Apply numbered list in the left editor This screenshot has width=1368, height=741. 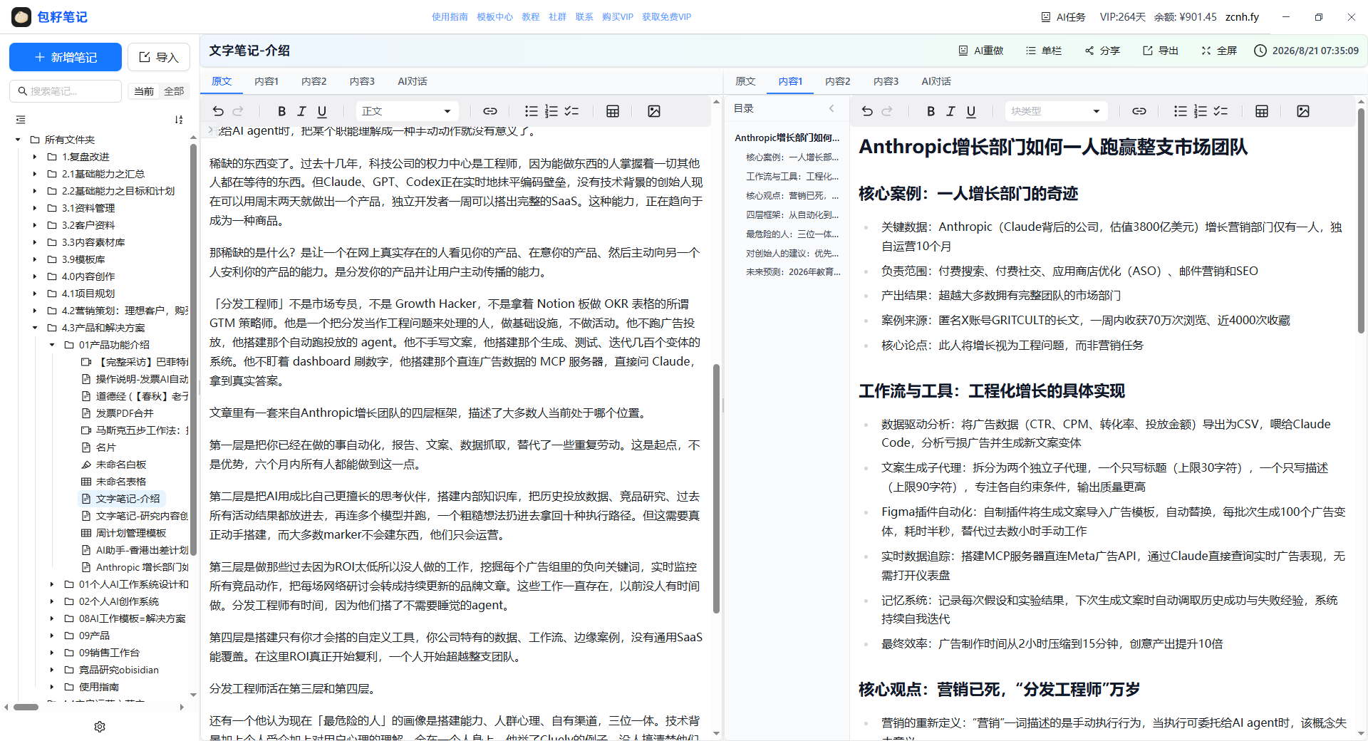[x=551, y=111]
